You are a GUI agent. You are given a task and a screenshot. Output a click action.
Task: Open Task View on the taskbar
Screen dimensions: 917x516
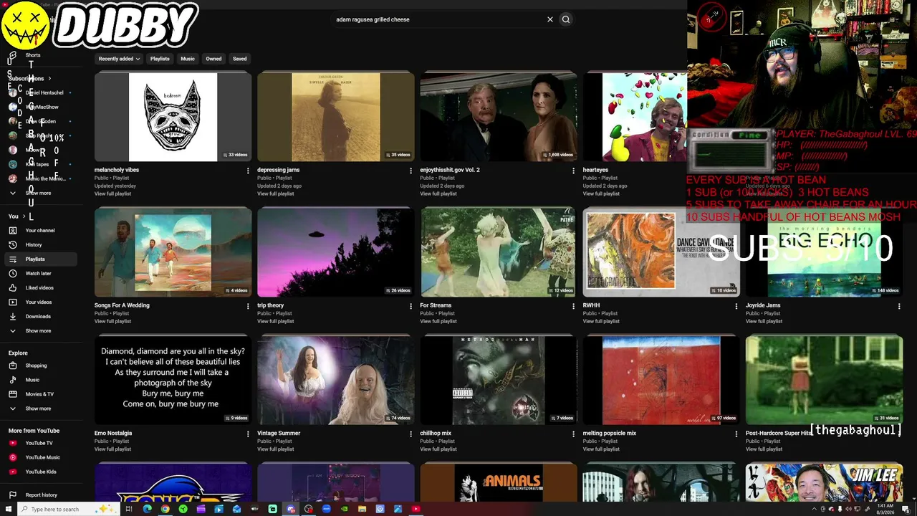point(129,509)
